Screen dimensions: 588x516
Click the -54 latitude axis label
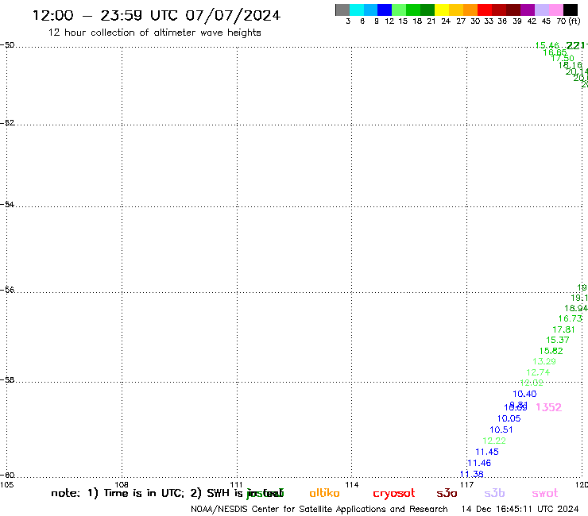(x=7, y=205)
